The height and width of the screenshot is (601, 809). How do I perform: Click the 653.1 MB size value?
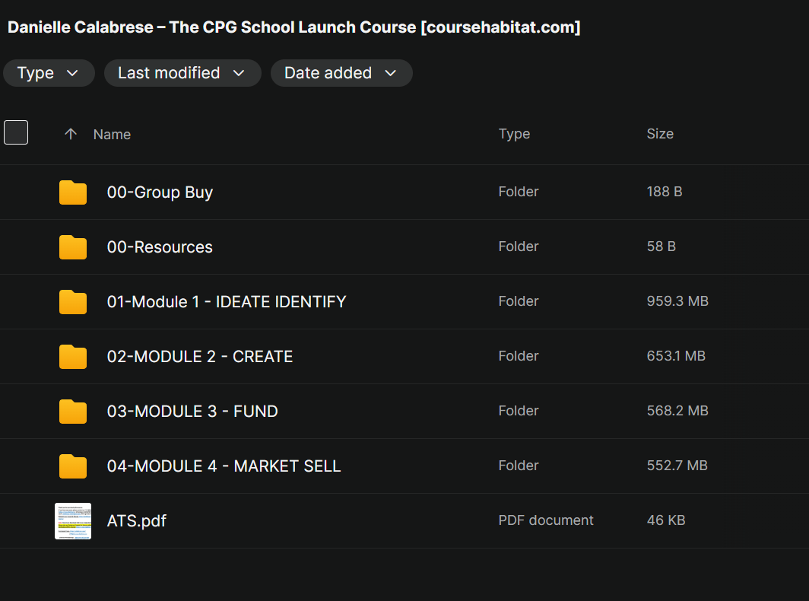(676, 356)
